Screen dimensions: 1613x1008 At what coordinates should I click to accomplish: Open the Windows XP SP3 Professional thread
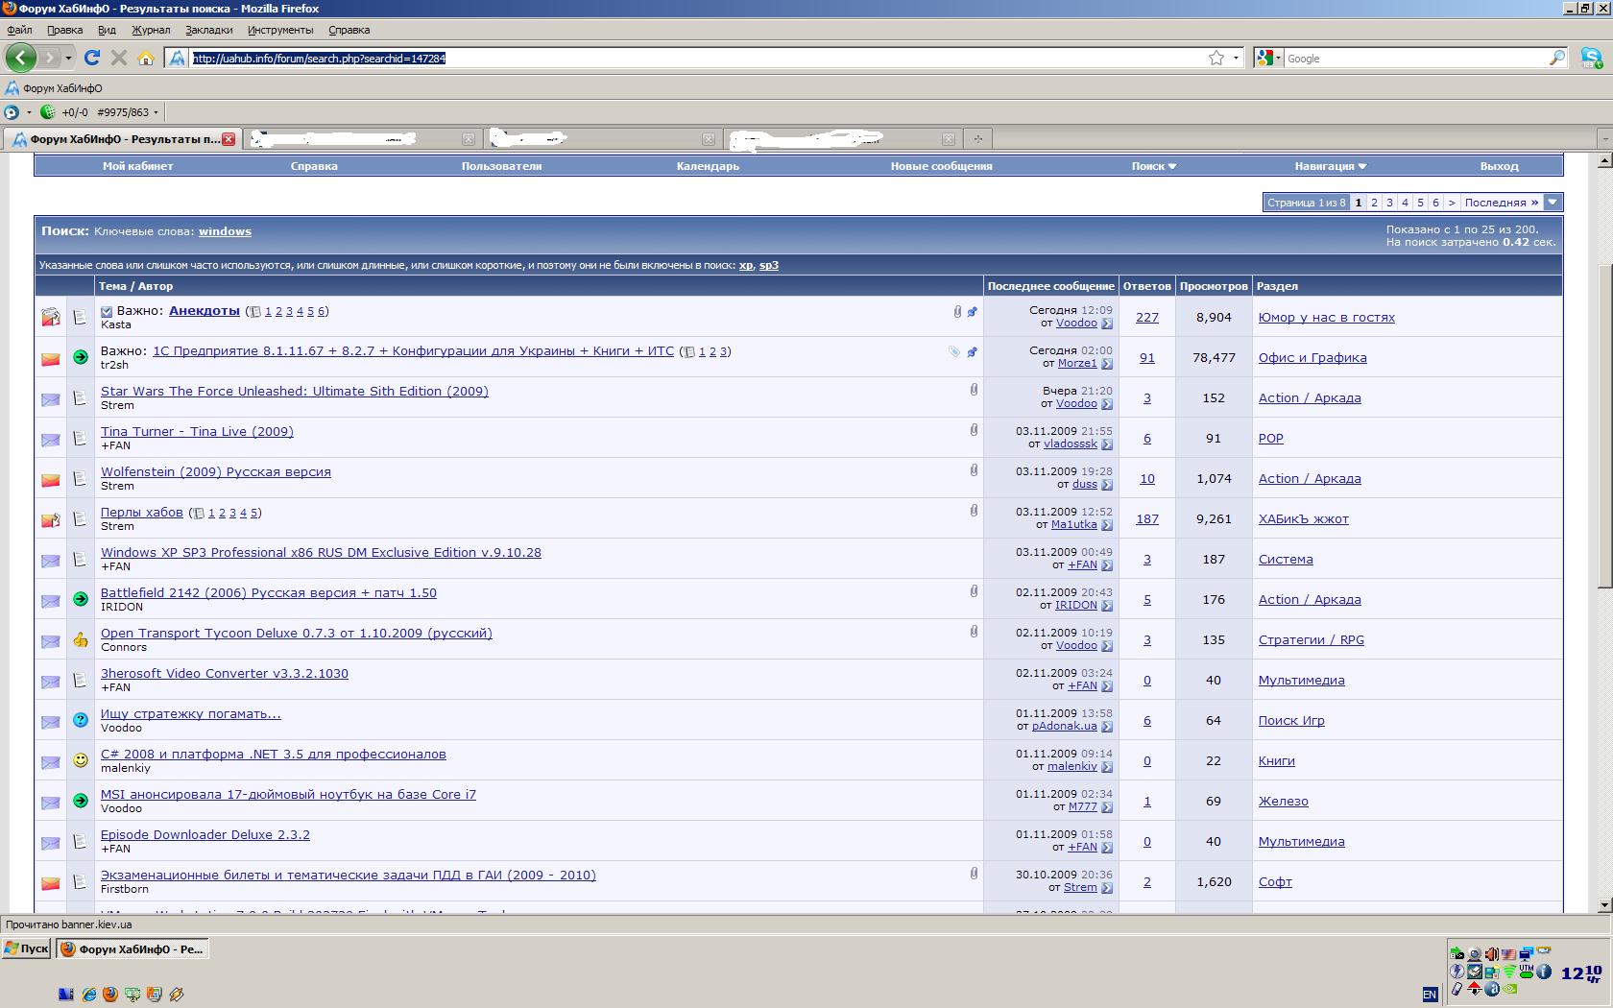pyautogui.click(x=321, y=552)
